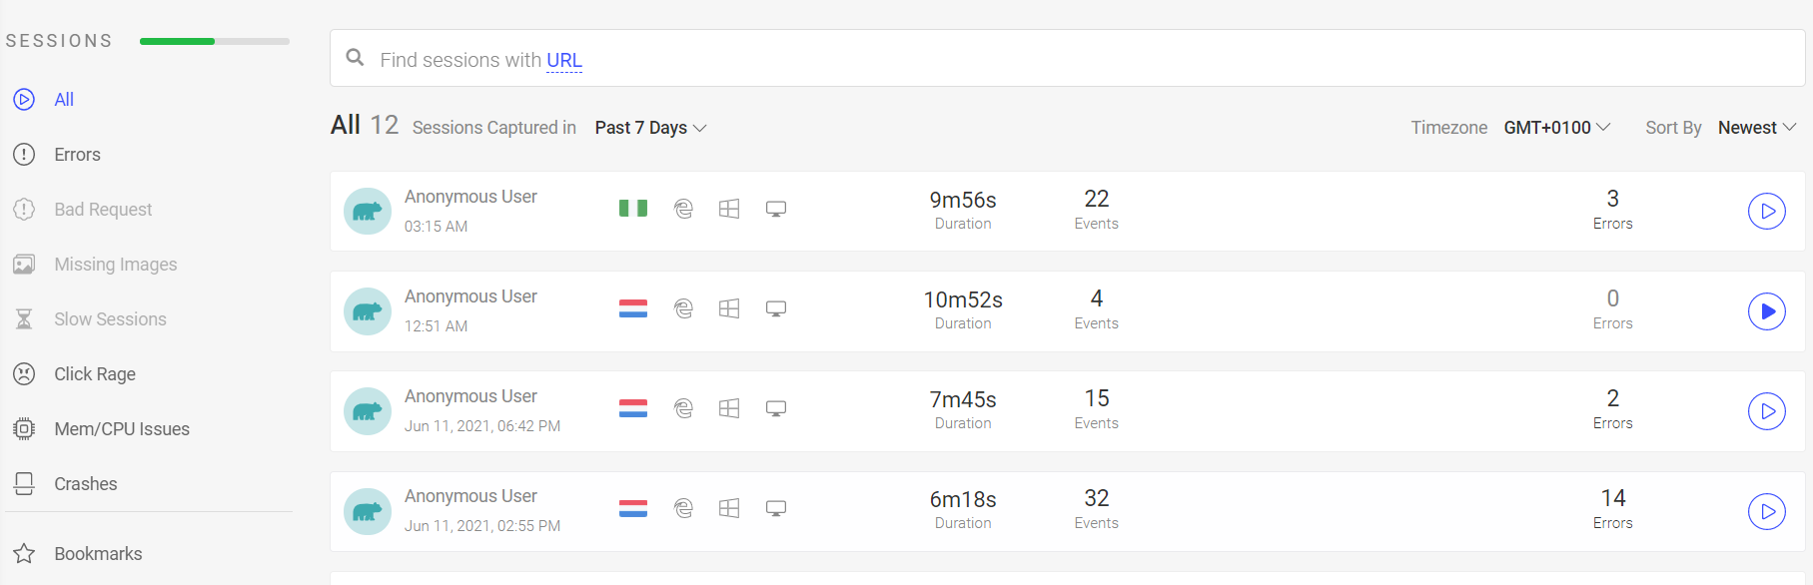Open the Missing Images filter

[x=115, y=265]
